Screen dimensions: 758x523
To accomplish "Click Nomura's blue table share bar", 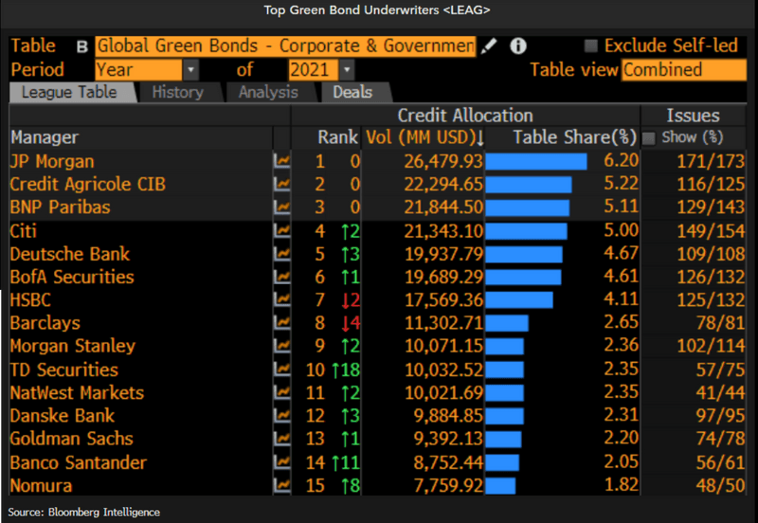I will [500, 486].
